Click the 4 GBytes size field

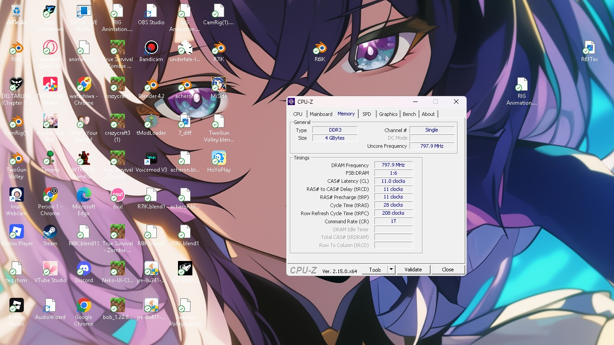(335, 138)
